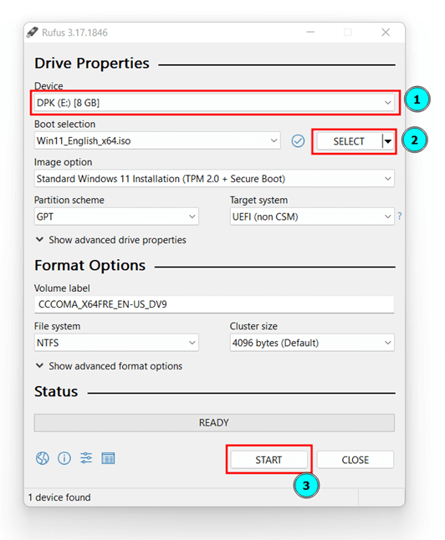The height and width of the screenshot is (540, 445).
Task: Open the Boot selection dropdown
Action: tap(157, 140)
